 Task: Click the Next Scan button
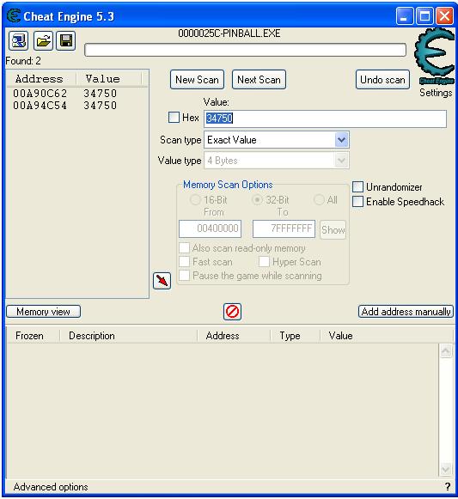(259, 80)
